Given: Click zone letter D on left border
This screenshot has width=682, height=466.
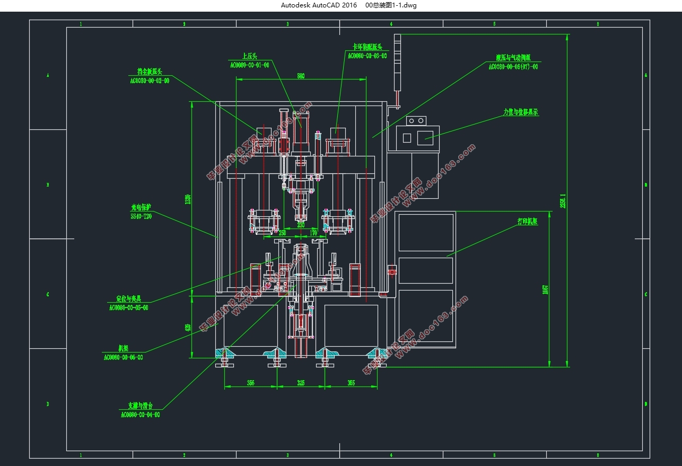Looking at the screenshot, I should click(x=48, y=404).
